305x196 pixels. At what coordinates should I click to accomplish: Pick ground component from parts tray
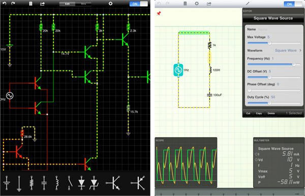click(x=19, y=183)
